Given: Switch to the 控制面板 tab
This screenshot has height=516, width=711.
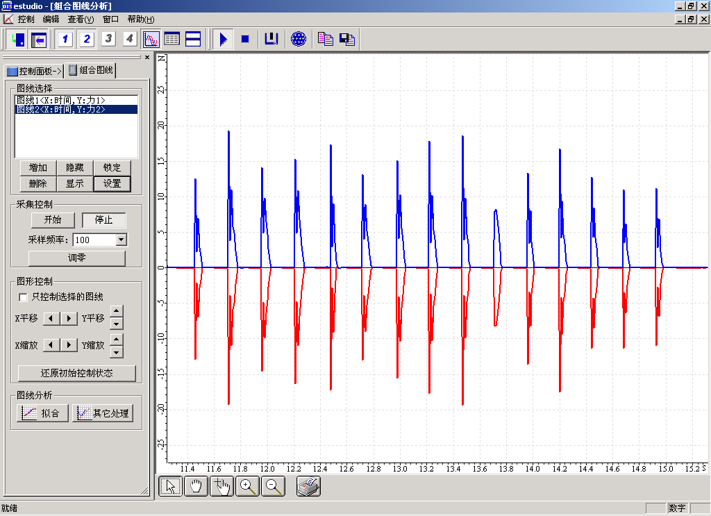Looking at the screenshot, I should [35, 71].
